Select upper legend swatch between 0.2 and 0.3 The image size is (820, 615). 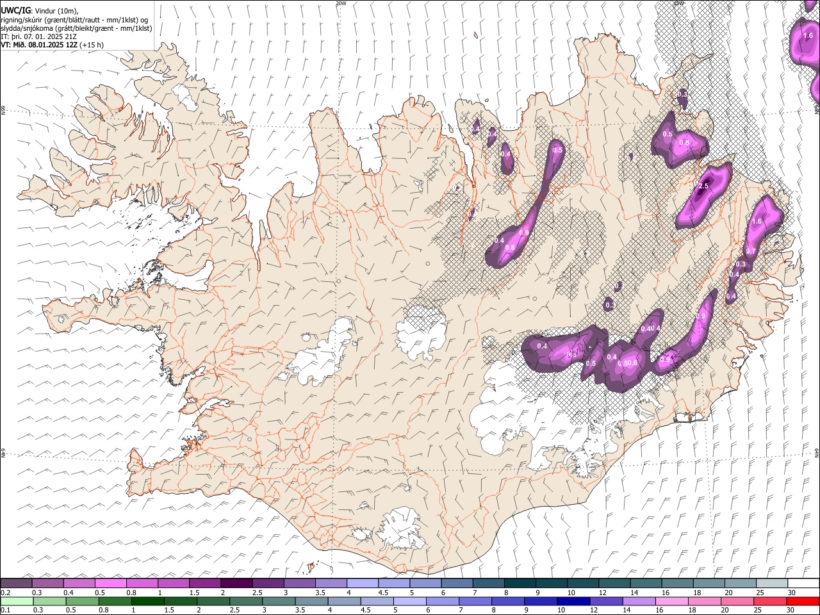(x=16, y=583)
